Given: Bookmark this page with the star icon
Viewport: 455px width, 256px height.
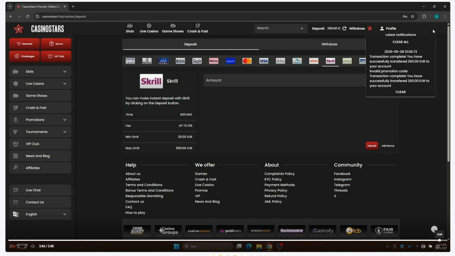Looking at the screenshot, I should (x=413, y=16).
